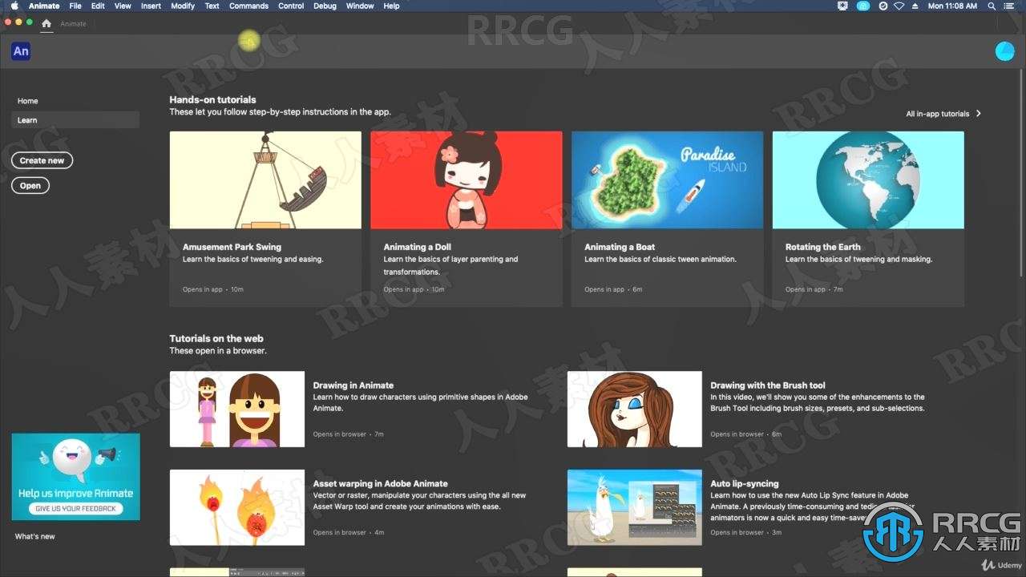
Task: Click the clock showing Mon 11:08 AM
Action: coord(952,6)
